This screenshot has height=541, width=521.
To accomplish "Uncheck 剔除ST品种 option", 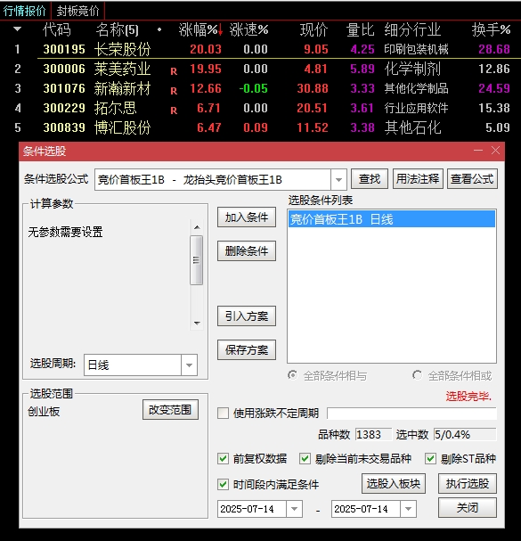I will click(430, 458).
